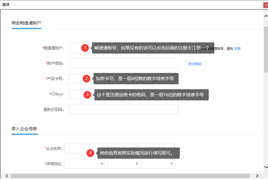Click the 畅捷通账户 field label

(x=53, y=48)
